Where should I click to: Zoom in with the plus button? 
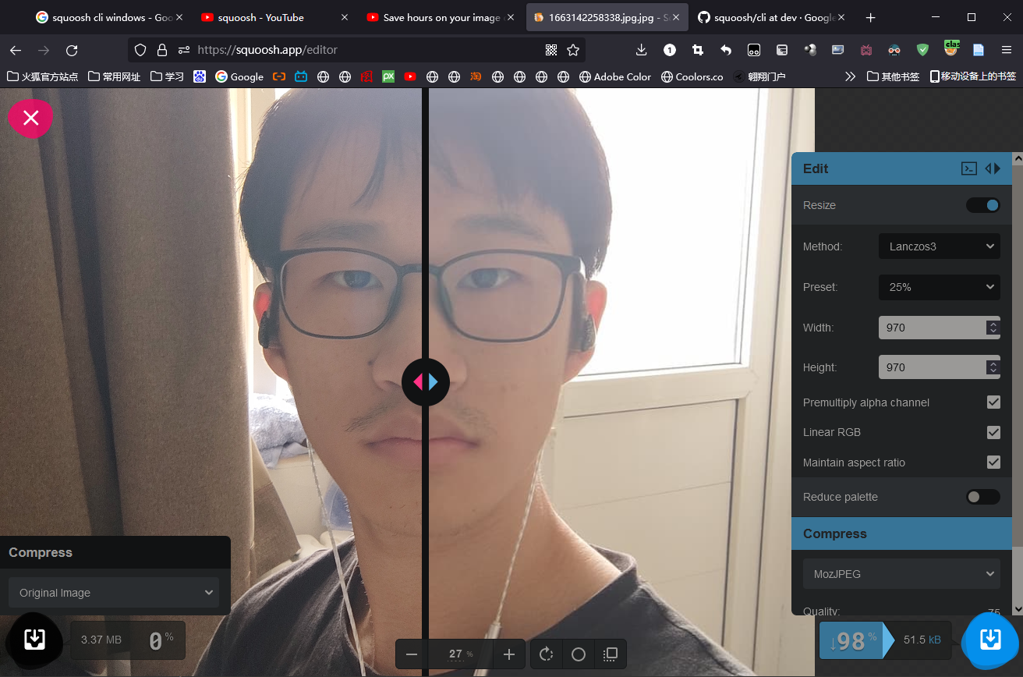pos(509,654)
